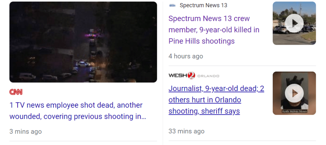326x145 pixels.
Task: Open the Journalist, 9-year-old dead headline
Action: point(216,100)
